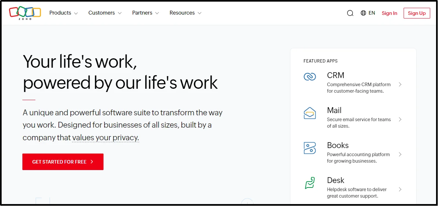Click the arrow inside Get Started button
Viewport: 438px width, 206px height.
92,162
